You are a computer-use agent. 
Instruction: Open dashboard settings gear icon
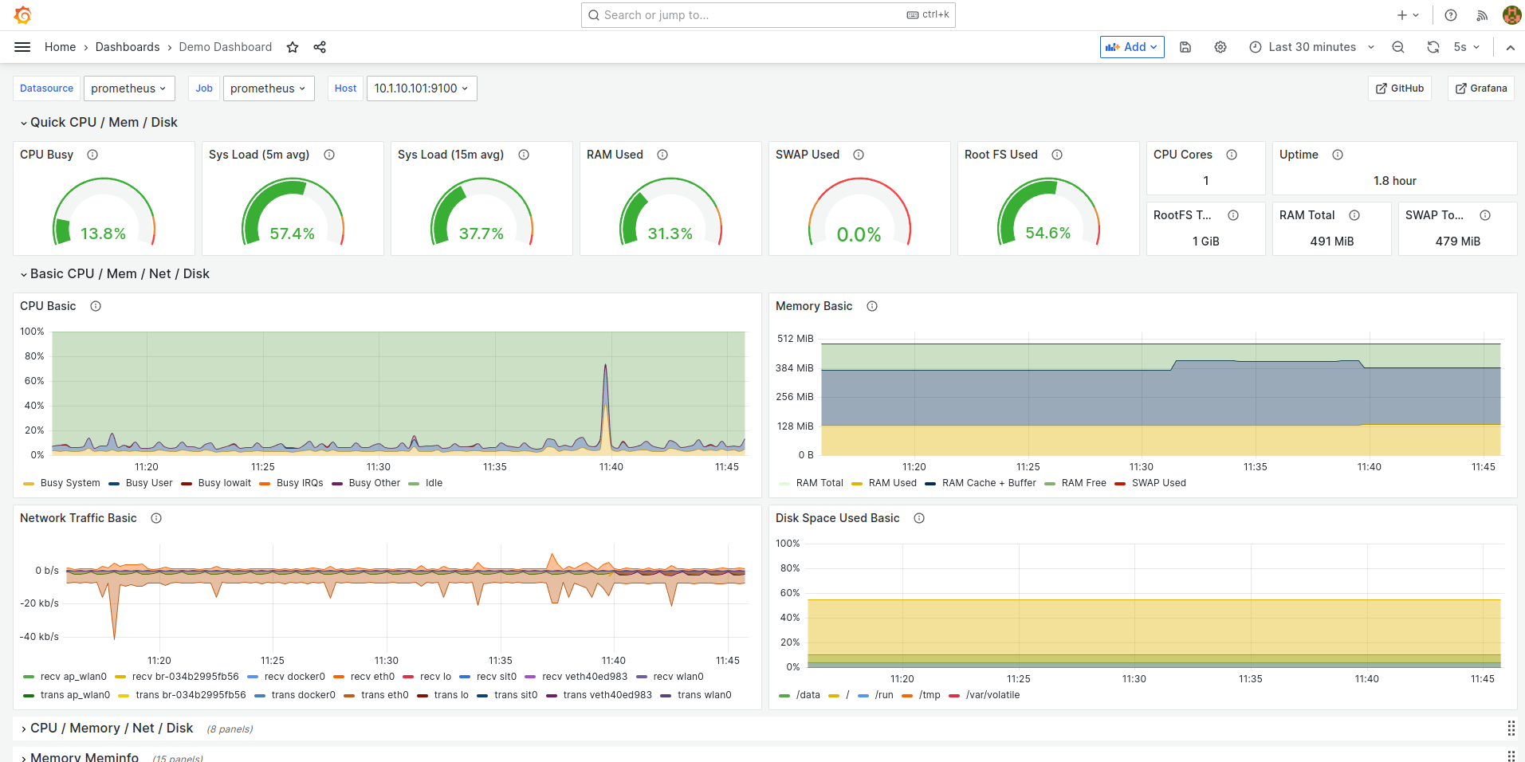1220,47
